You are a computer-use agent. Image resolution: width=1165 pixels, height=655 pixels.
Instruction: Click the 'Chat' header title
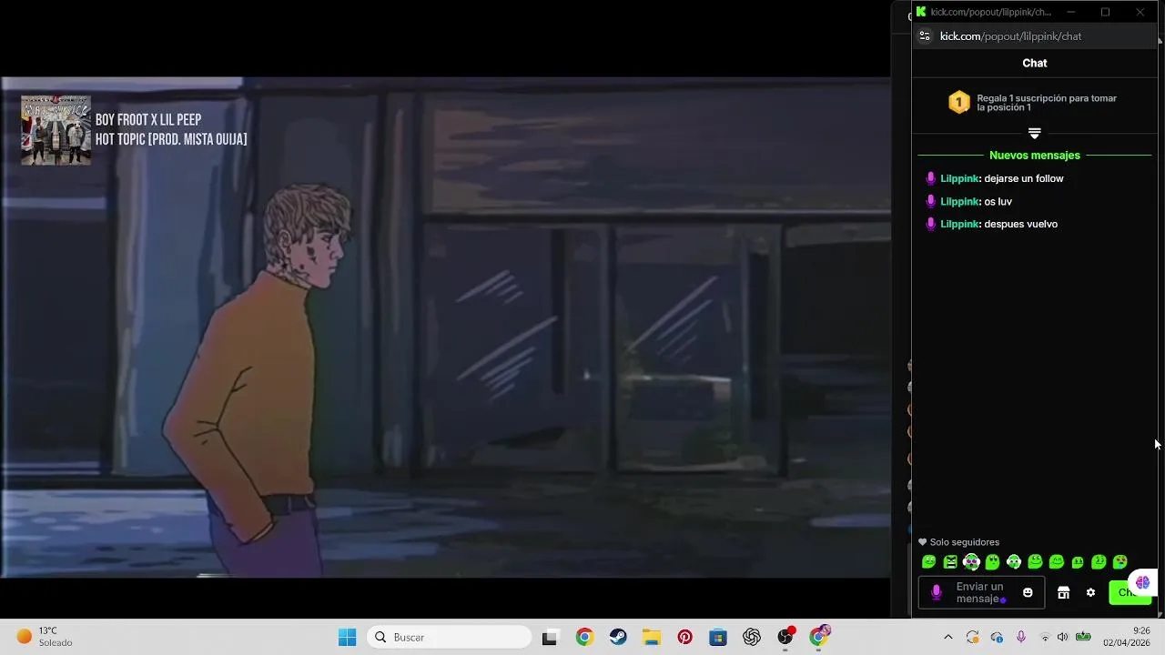(1035, 63)
